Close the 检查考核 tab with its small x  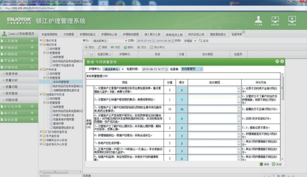tap(243, 32)
